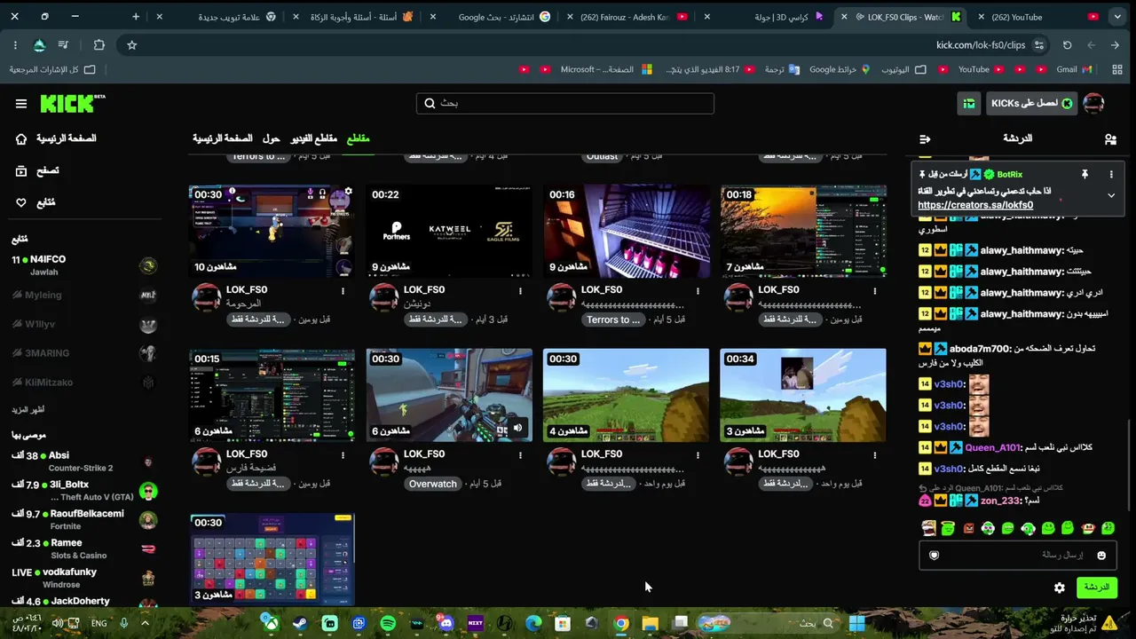Viewport: 1136px width, 639px height.
Task: Open a new browser tab
Action: pos(136,17)
